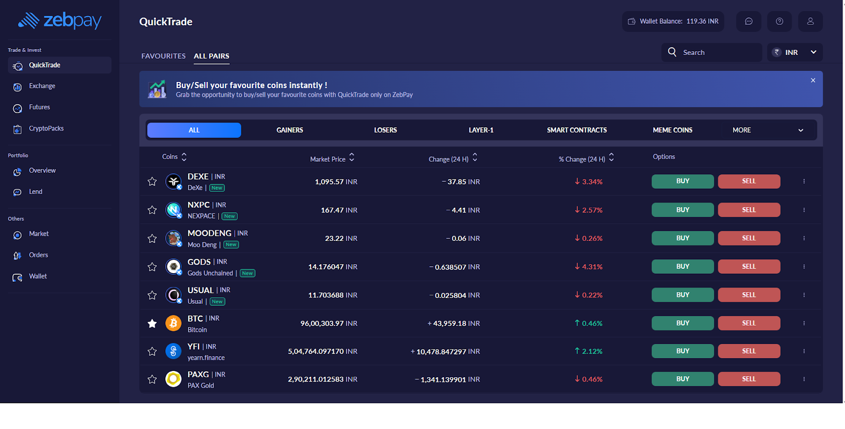Click BTC market price 96,00,303.97 INR
This screenshot has width=845, height=429.
(x=329, y=323)
